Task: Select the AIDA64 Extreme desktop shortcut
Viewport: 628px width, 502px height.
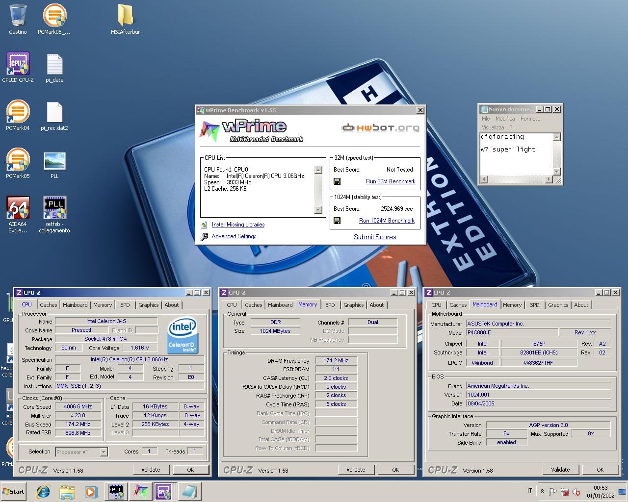Action: pyautogui.click(x=18, y=214)
